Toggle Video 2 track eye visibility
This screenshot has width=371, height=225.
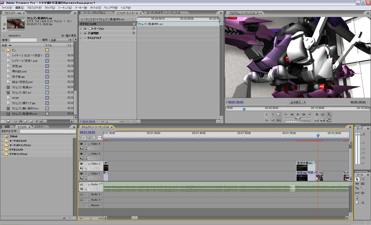(x=81, y=164)
